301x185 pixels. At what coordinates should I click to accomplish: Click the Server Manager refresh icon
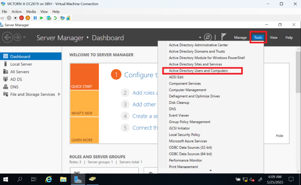tap(208, 37)
